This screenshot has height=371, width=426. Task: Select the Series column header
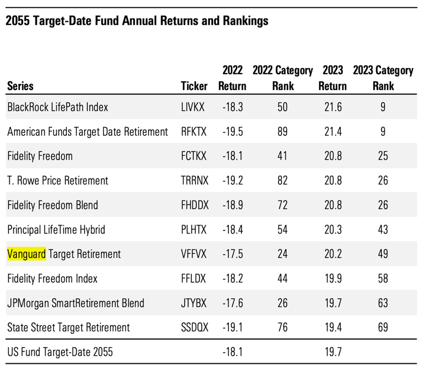pos(20,86)
